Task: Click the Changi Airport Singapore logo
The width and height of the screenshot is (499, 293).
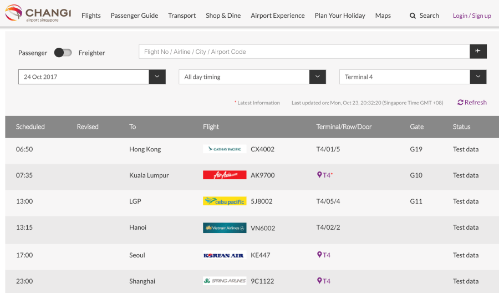Action: click(38, 14)
